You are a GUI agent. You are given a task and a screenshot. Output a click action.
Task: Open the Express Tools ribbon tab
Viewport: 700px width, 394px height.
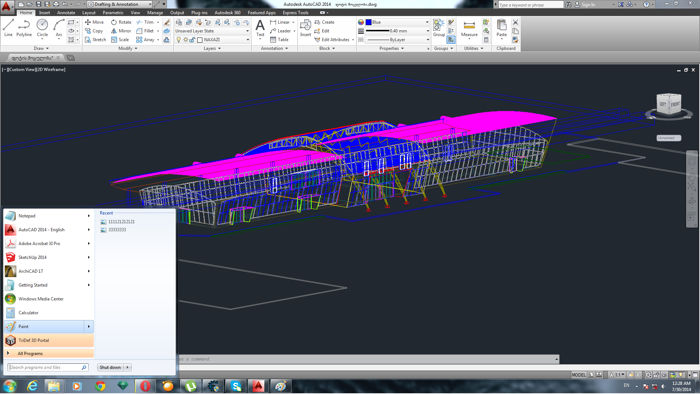[295, 13]
